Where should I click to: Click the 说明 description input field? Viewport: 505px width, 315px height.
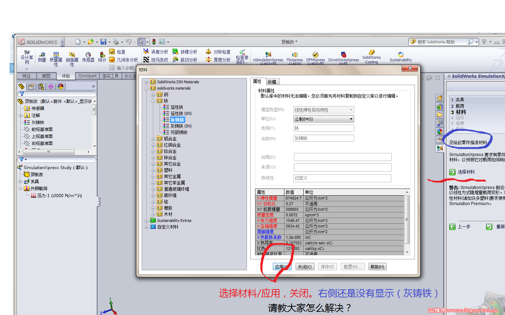tap(343, 157)
